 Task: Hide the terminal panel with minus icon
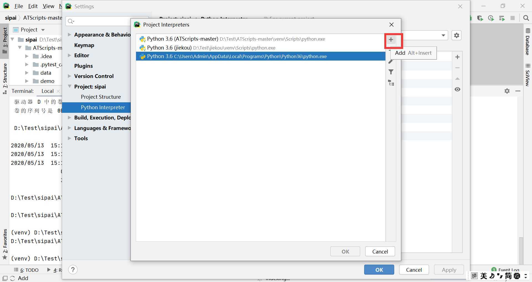coord(518,91)
